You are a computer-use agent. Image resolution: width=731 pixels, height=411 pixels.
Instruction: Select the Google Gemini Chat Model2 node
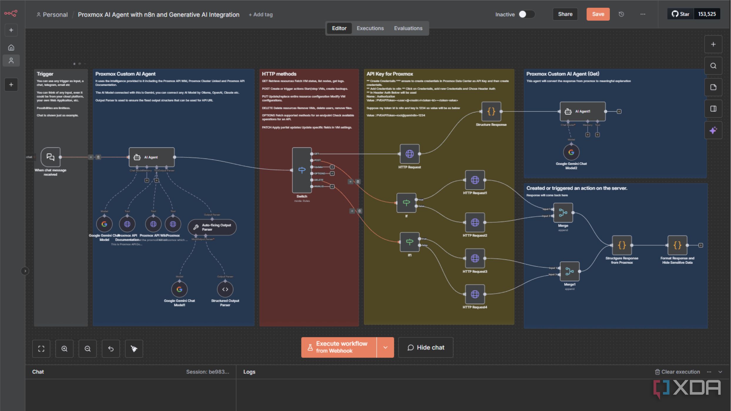[x=571, y=152]
